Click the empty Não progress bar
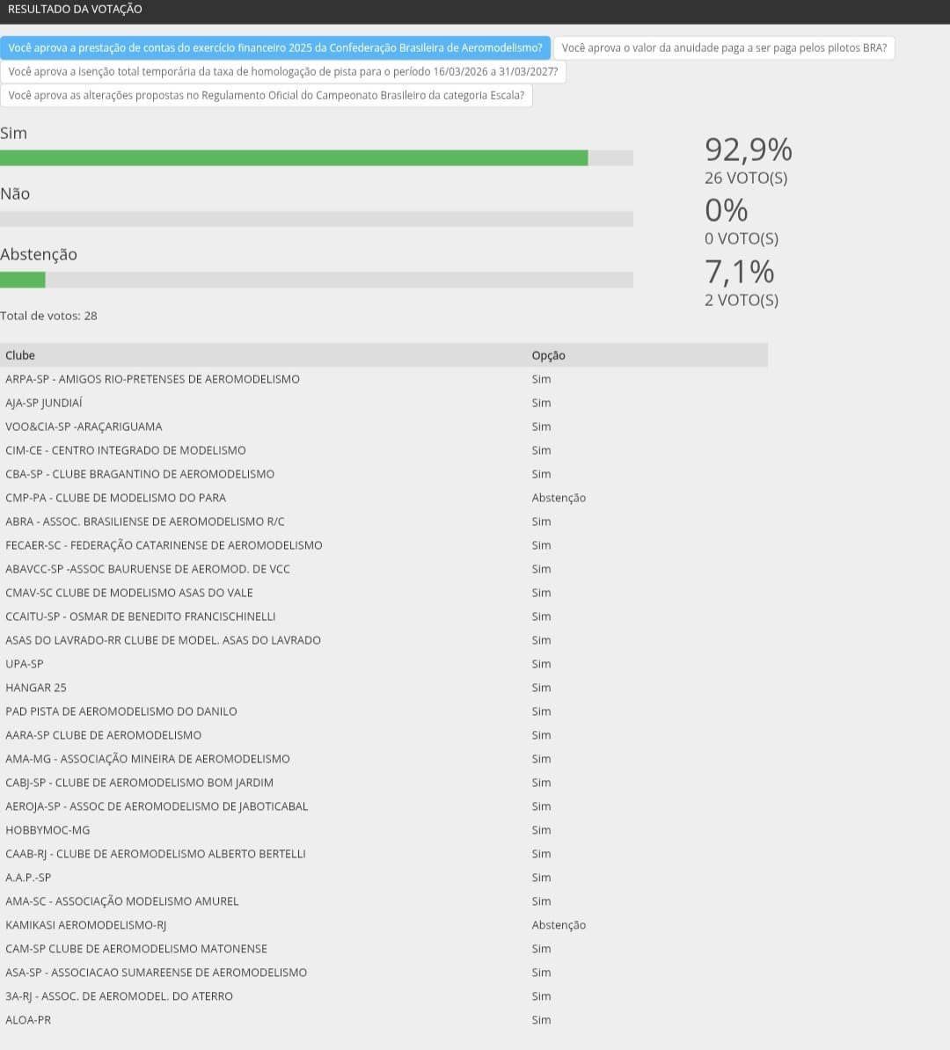Image resolution: width=950 pixels, height=1050 pixels. point(317,219)
